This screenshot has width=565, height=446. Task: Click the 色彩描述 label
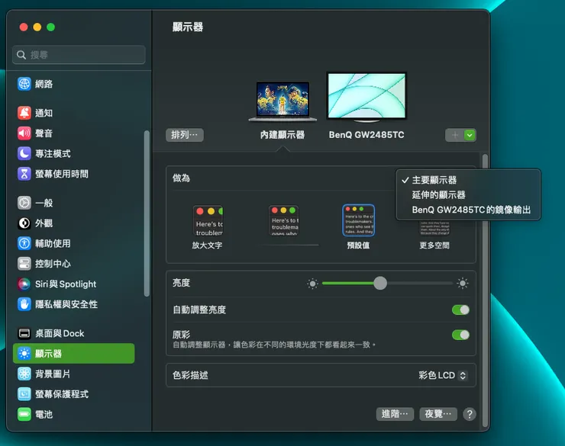[190, 376]
